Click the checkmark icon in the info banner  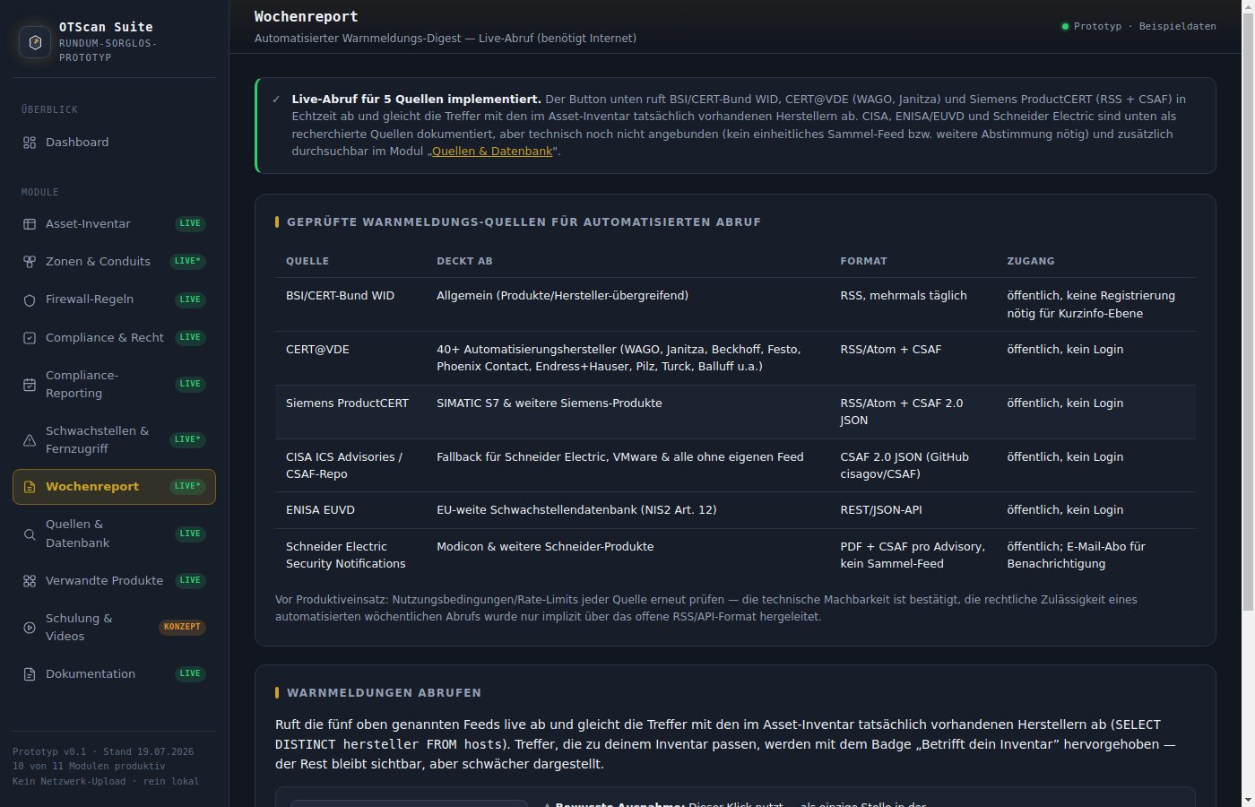276,100
